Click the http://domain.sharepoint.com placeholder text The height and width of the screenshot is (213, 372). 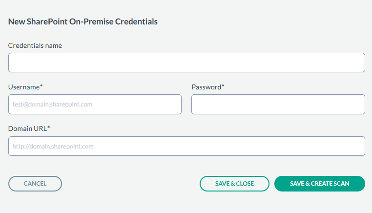[53, 146]
